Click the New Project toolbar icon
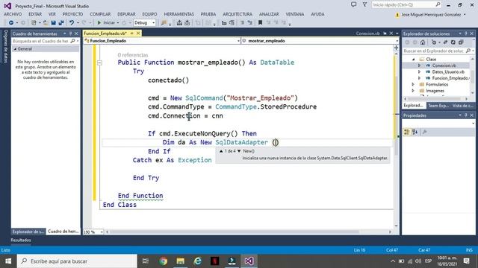Screen dimensions: 478x268 pyautogui.click(x=34, y=23)
